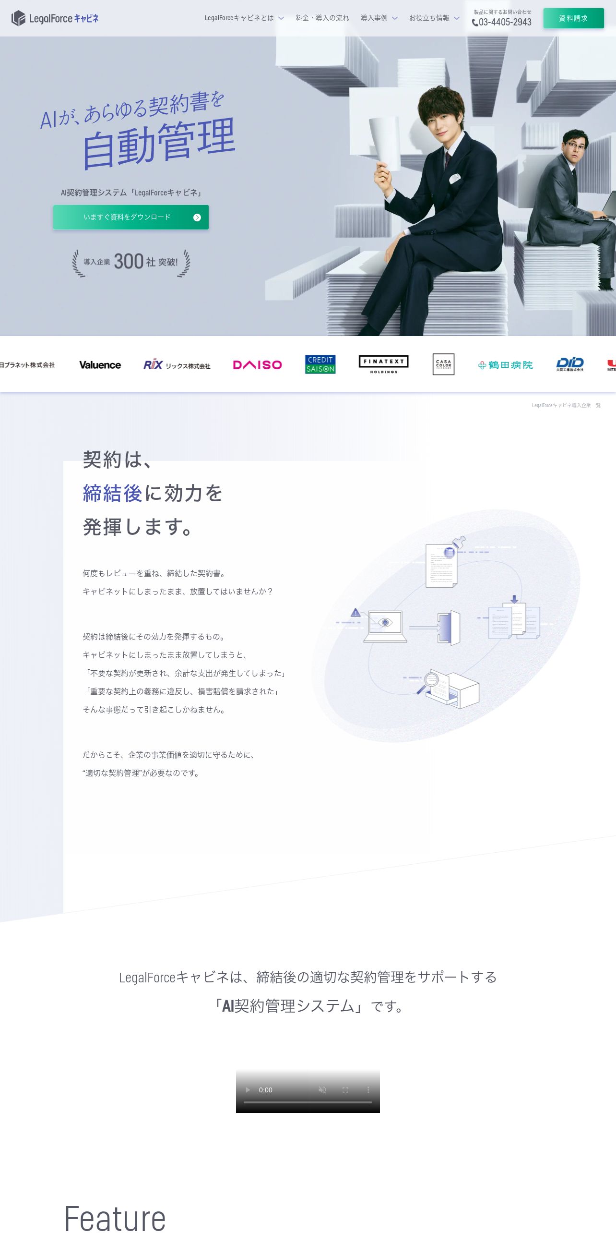The image size is (616, 1233).
Task: Click the contract workflow illustration
Action: pyautogui.click(x=446, y=626)
